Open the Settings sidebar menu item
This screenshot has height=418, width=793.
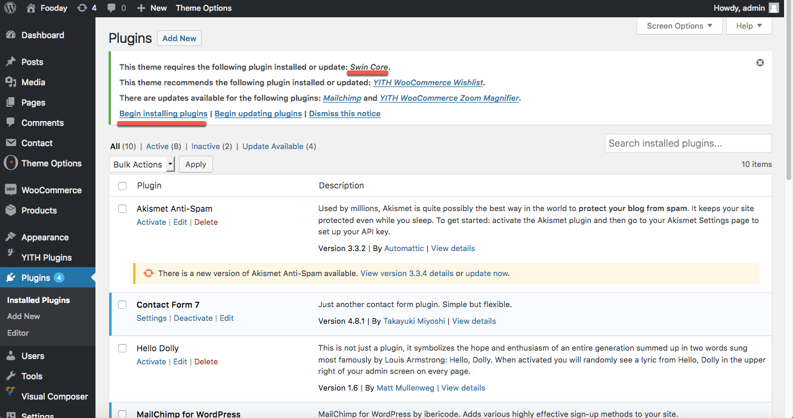[x=38, y=416]
